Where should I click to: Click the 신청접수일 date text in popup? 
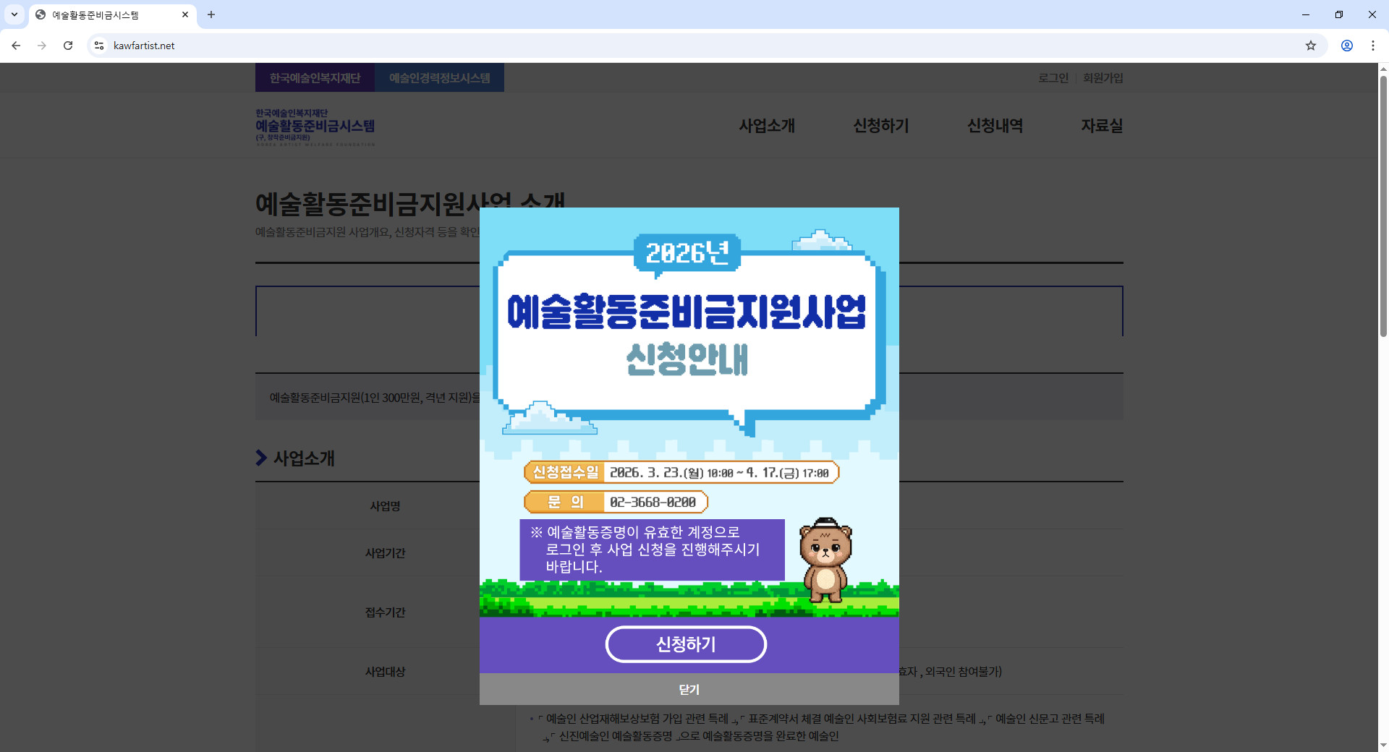tap(719, 473)
